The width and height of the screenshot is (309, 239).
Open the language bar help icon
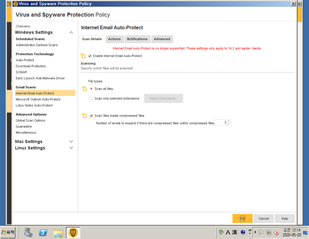pyautogui.click(x=243, y=232)
